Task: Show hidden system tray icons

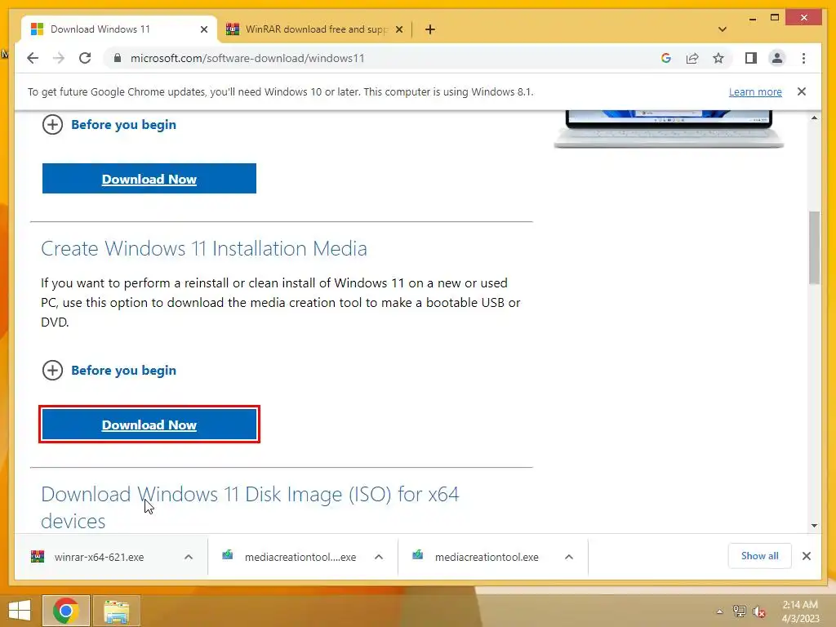Action: click(x=719, y=611)
